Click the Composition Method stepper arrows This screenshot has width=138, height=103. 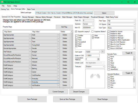98,59
